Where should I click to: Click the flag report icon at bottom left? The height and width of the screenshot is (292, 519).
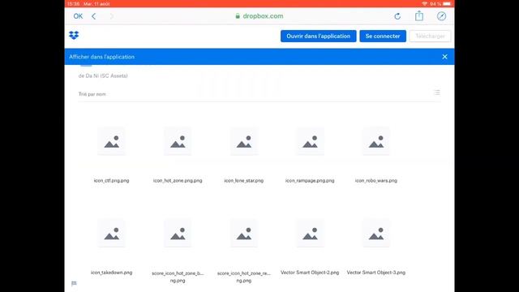click(x=74, y=283)
